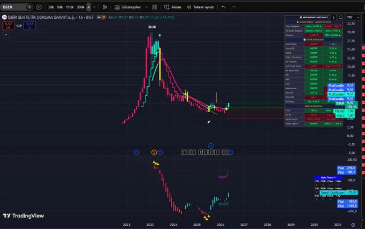Click the 25,00 value on price axis
Image resolution: width=365 pixels, height=229 pixels.
(x=351, y=49)
